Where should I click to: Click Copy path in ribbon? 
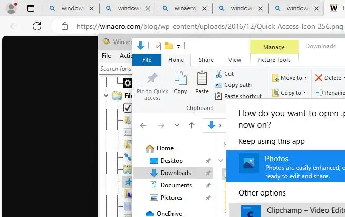point(233,85)
